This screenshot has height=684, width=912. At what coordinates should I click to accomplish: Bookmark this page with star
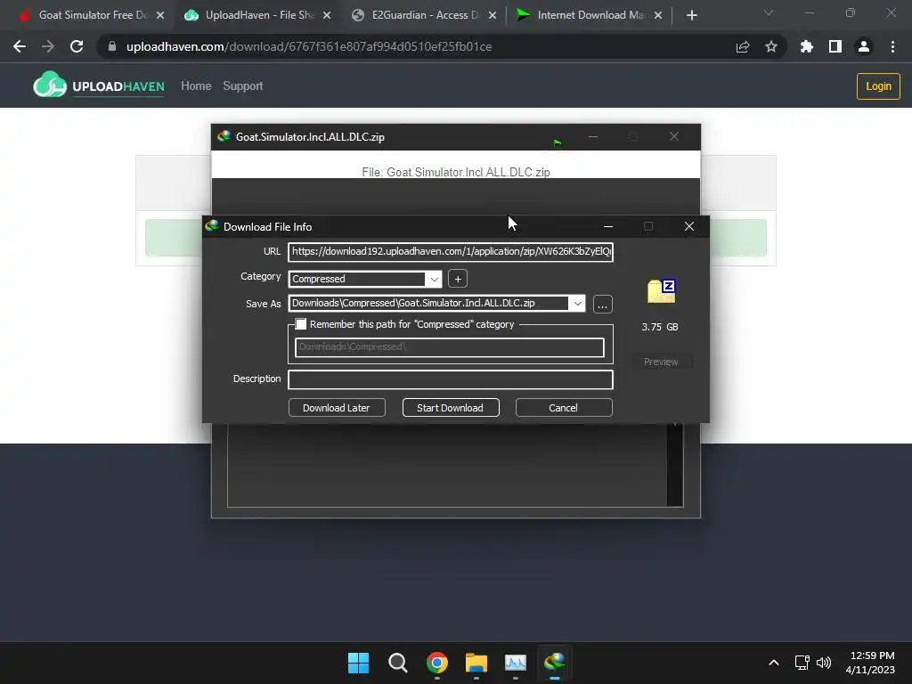771,46
